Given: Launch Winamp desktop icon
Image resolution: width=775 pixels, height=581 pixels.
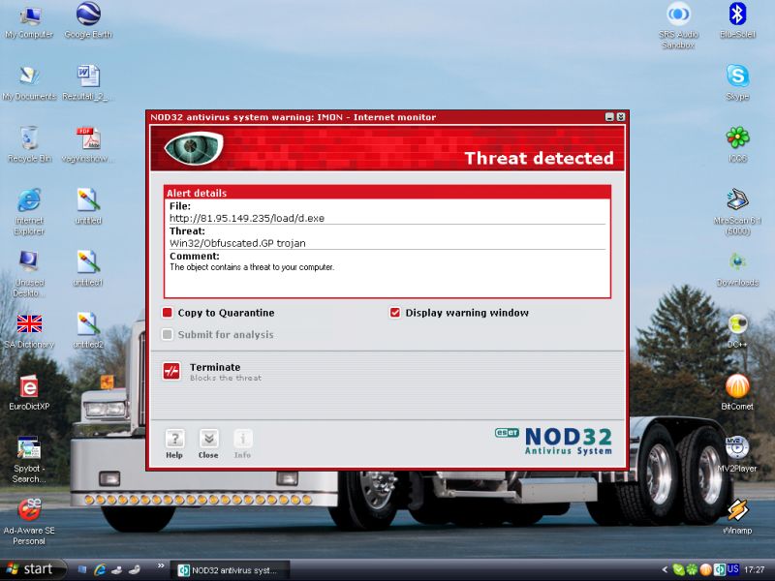Looking at the screenshot, I should point(737,510).
